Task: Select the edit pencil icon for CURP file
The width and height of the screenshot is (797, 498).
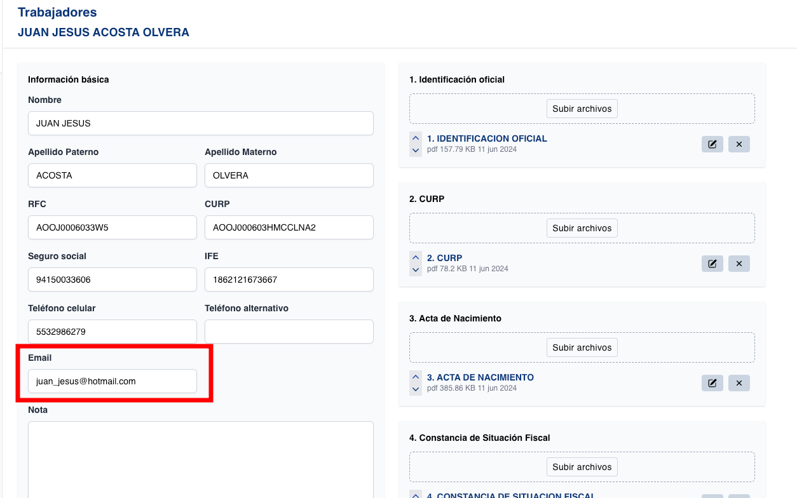Action: [x=712, y=264]
